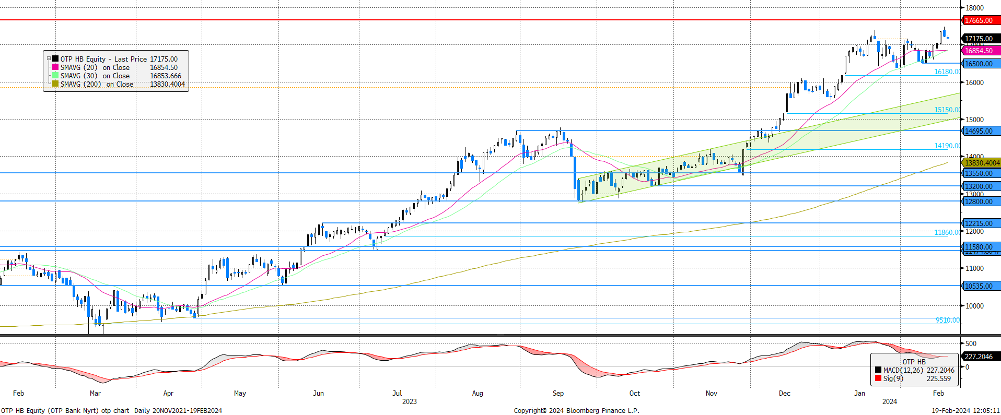Collapse the OTP HB Equity legend tree
Image resolution: width=1001 pixels, height=415 pixels.
click(49, 59)
